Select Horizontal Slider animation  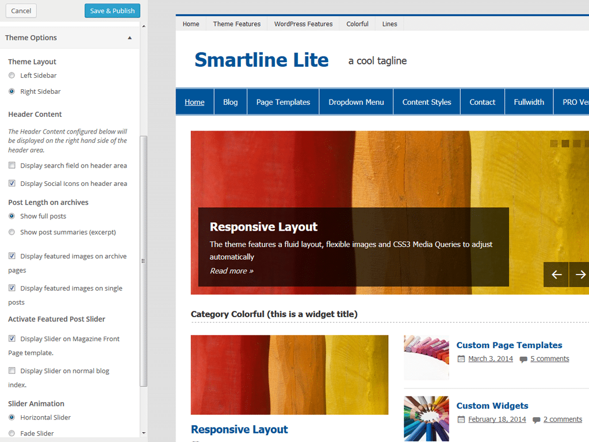click(x=12, y=417)
